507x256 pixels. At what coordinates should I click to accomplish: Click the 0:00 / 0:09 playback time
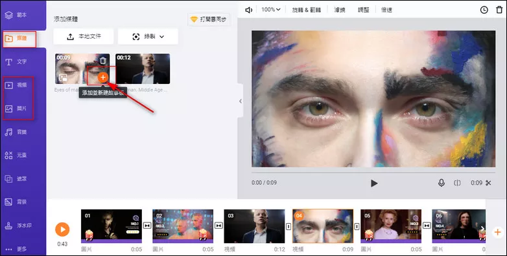(x=264, y=182)
